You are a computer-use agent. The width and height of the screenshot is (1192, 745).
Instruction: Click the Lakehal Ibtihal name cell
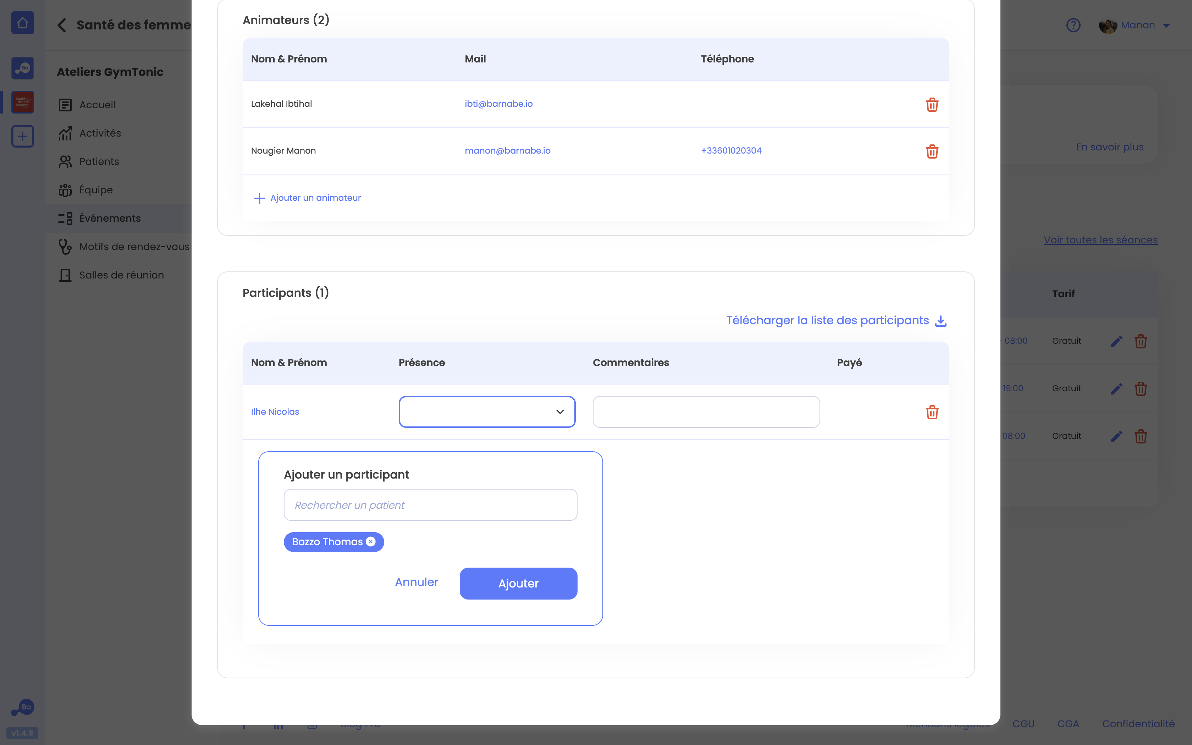(281, 104)
